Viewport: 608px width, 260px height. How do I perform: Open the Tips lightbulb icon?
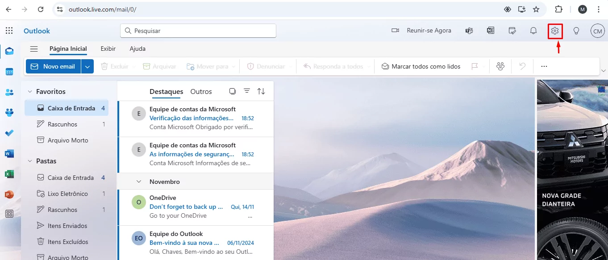click(x=576, y=31)
